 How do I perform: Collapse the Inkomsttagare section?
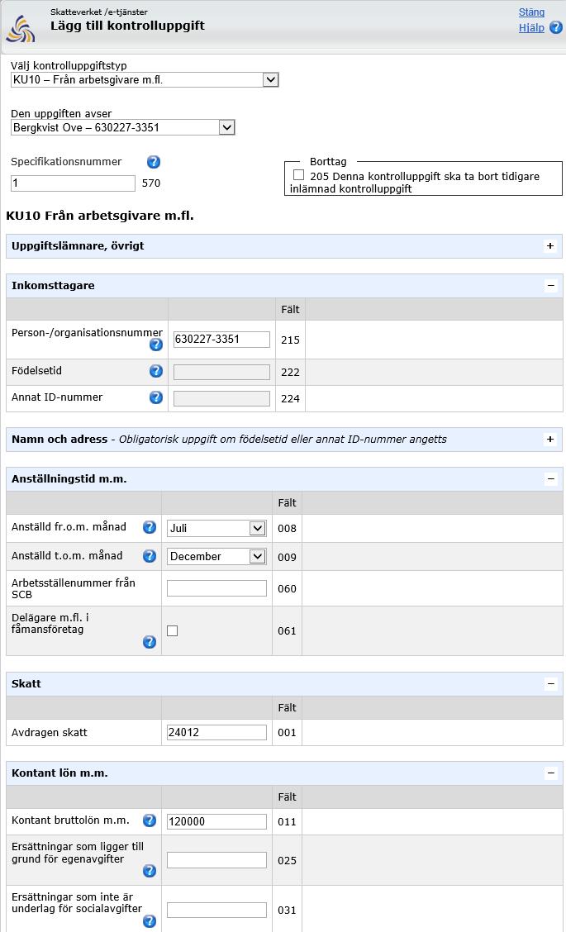[550, 286]
